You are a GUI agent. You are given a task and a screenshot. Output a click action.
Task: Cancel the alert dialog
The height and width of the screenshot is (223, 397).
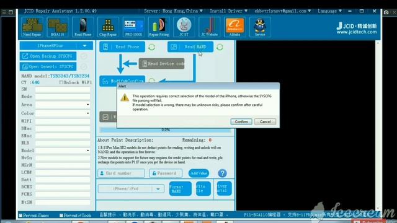[265, 121]
